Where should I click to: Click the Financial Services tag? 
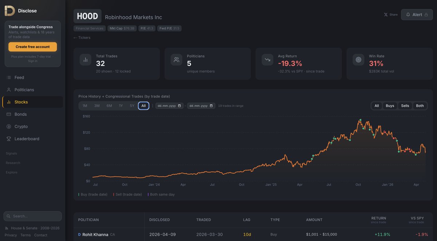tap(90, 28)
